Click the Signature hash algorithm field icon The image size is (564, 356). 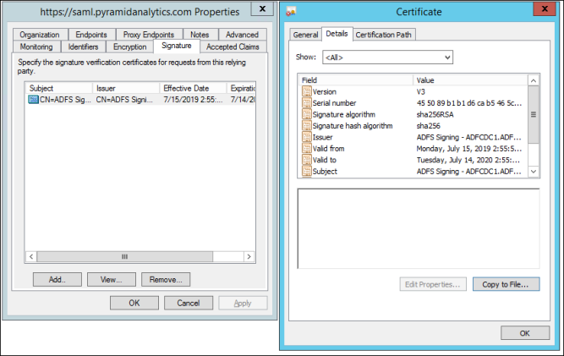306,125
